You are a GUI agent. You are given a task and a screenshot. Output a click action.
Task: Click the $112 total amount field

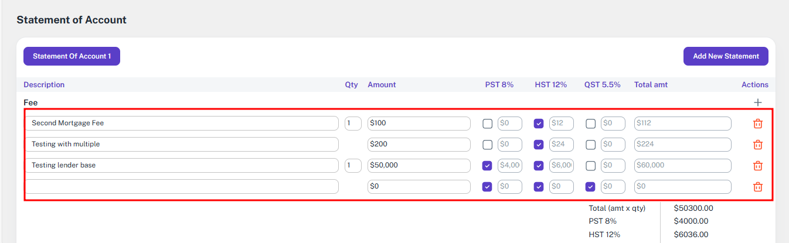tap(683, 124)
